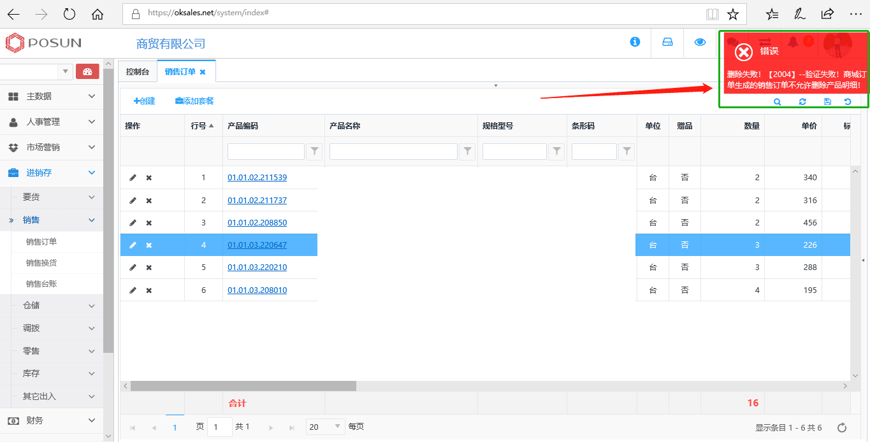Click the red dashboard gauge icon
Viewport: 870px width, 442px height.
point(87,71)
